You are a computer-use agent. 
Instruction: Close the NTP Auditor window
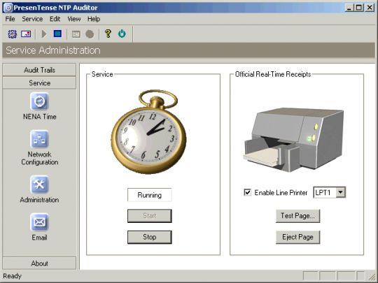pyautogui.click(x=370, y=8)
